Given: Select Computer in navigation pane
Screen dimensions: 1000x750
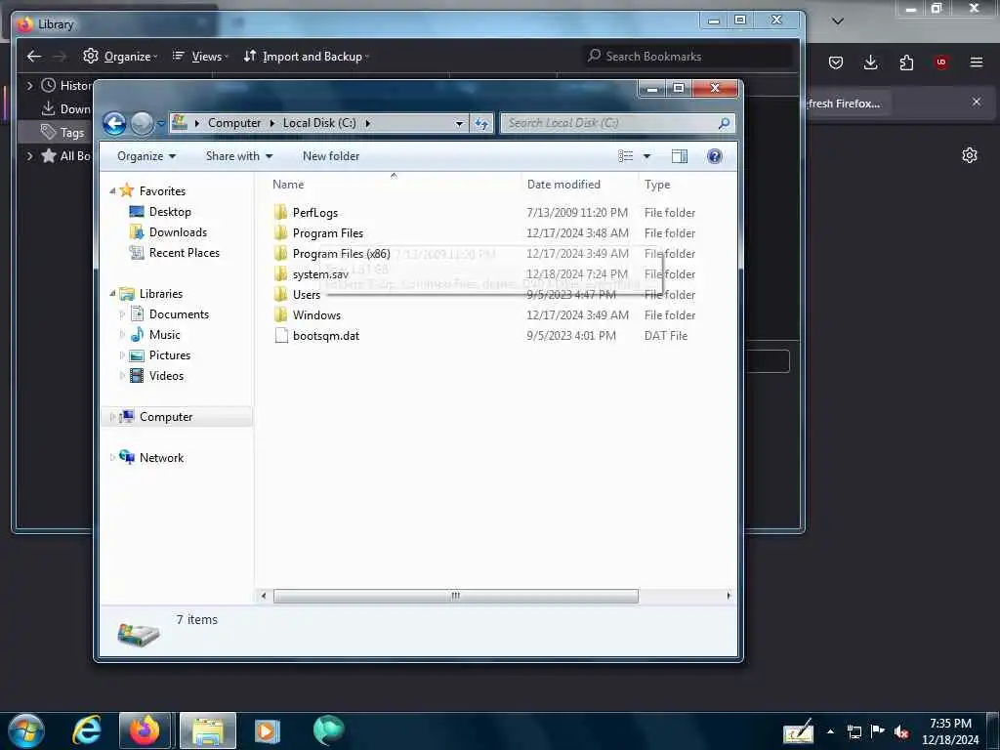Looking at the screenshot, I should [166, 416].
